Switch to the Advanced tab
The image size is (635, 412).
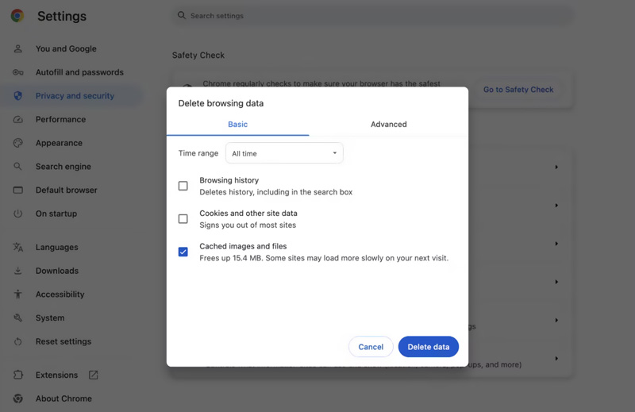pos(389,125)
